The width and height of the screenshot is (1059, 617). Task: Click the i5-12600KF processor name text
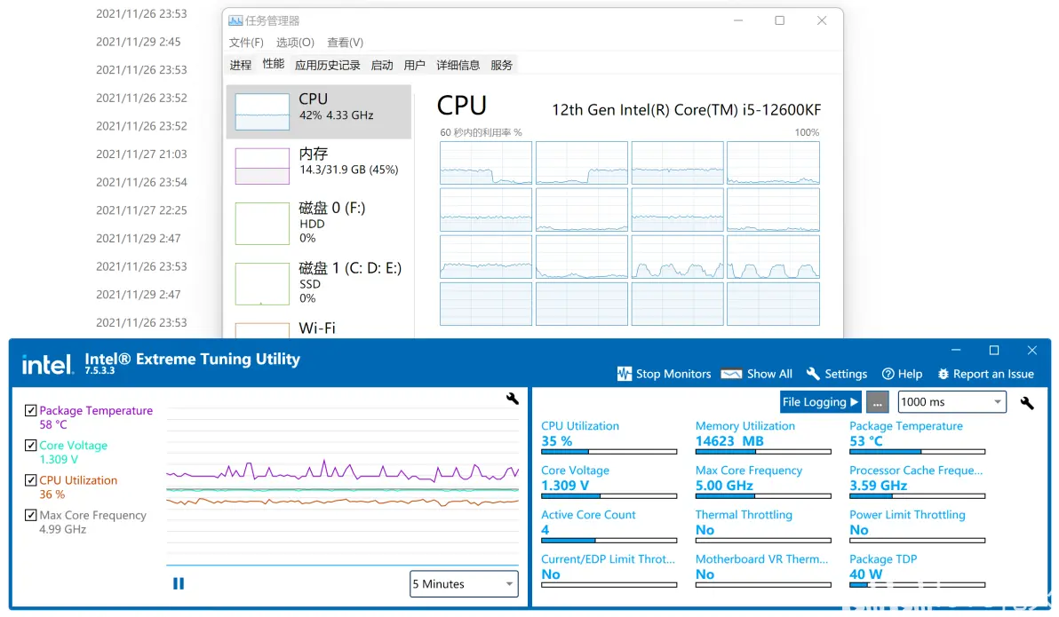pos(686,110)
